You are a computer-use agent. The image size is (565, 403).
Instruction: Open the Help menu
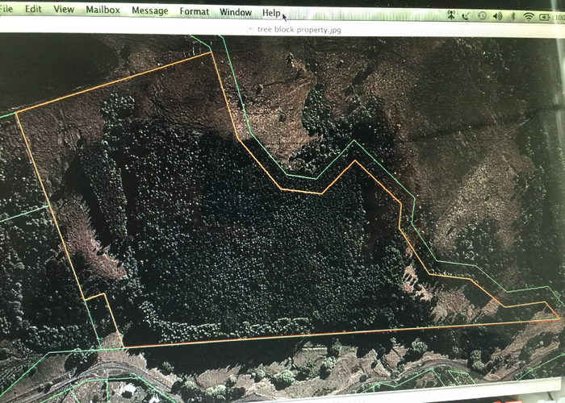271,13
